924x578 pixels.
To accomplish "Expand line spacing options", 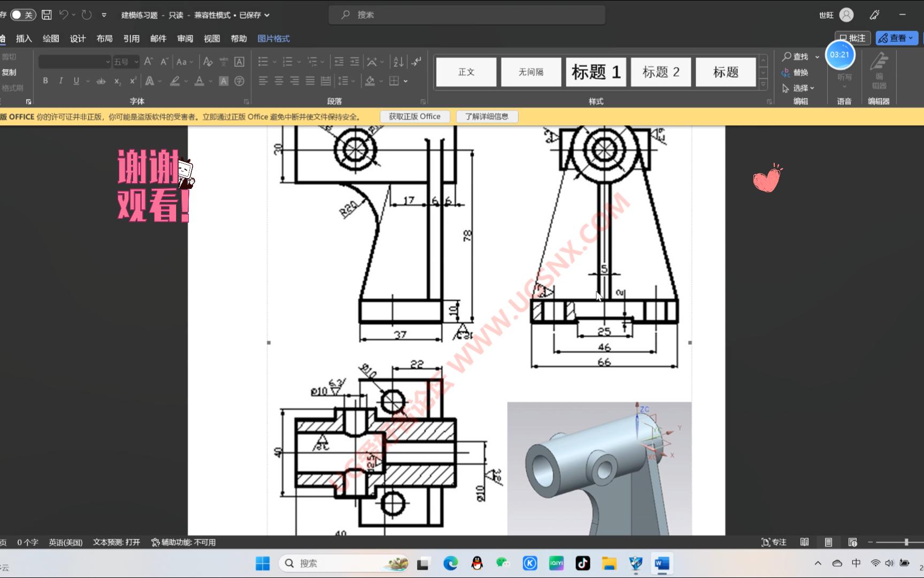I will tap(346, 81).
